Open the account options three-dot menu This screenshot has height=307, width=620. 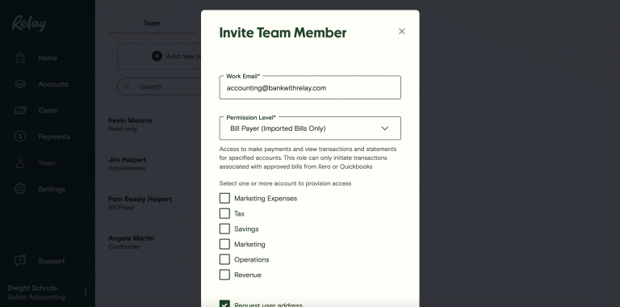pos(86,292)
